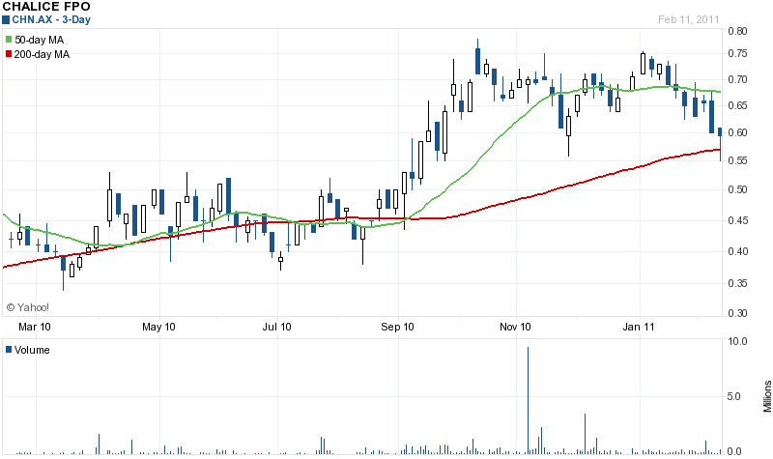Click the Jul 10 axis label
Image resolution: width=773 pixels, height=459 pixels.
pyautogui.click(x=276, y=327)
